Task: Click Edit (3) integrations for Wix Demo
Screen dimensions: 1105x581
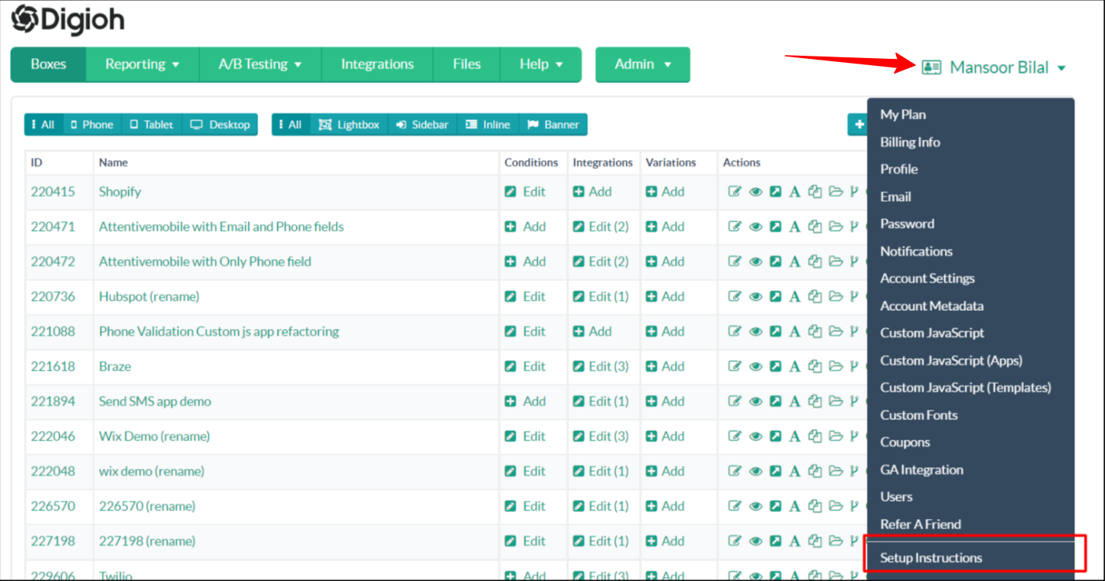Action: coord(601,437)
